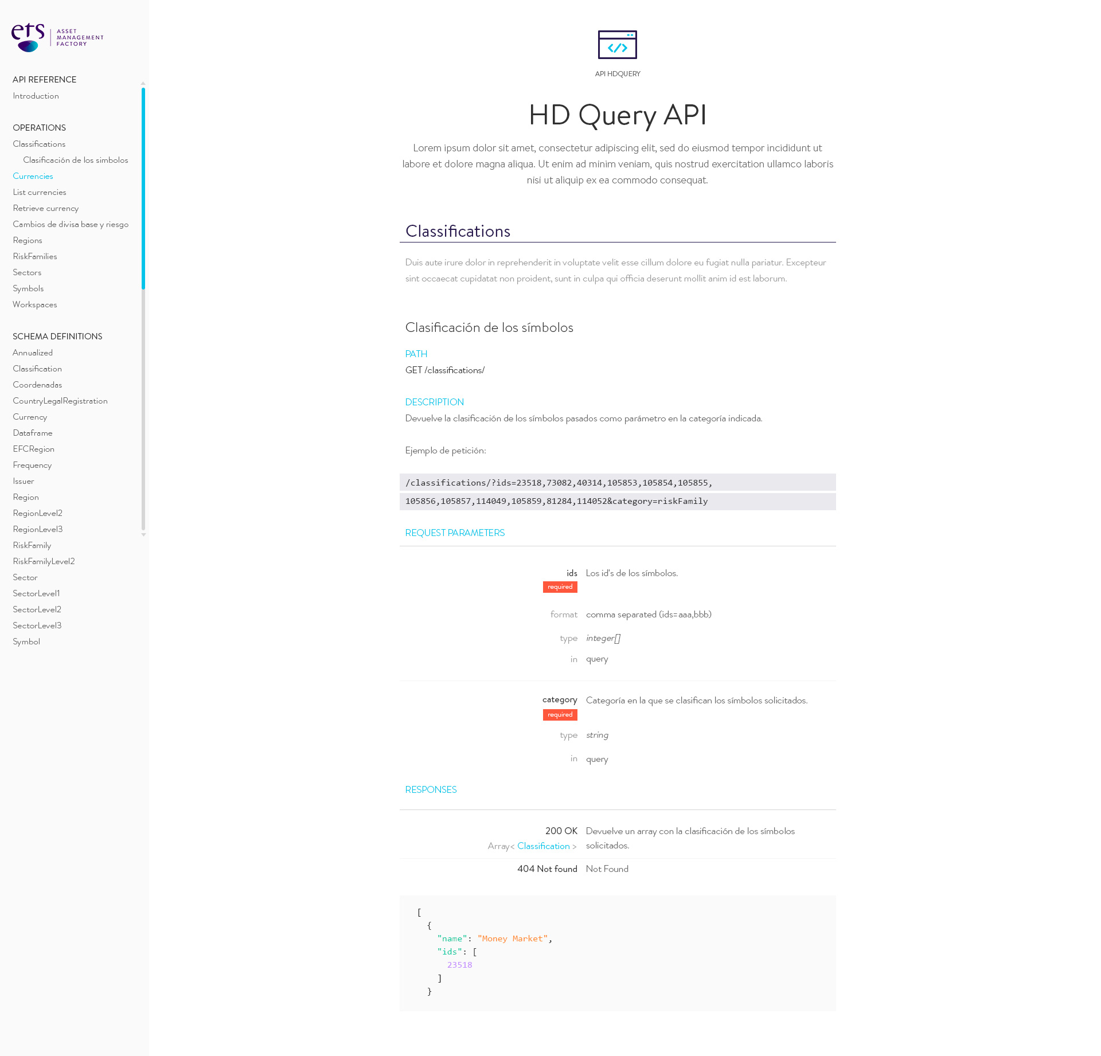Click the sidebar scrollbar thumb
Viewport: 1101px width, 1056px height.
pyautogui.click(x=143, y=189)
